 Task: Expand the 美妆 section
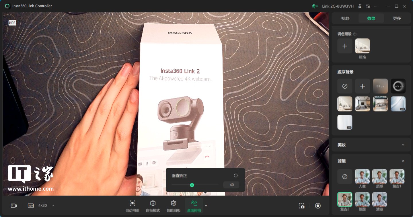coord(403,145)
